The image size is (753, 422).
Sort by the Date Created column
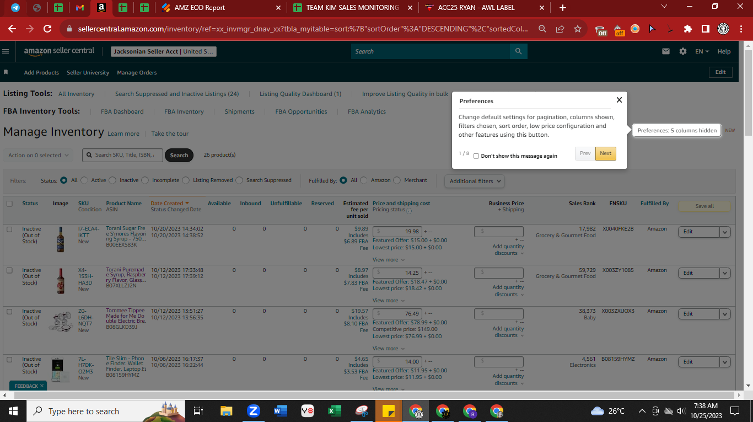pyautogui.click(x=170, y=204)
